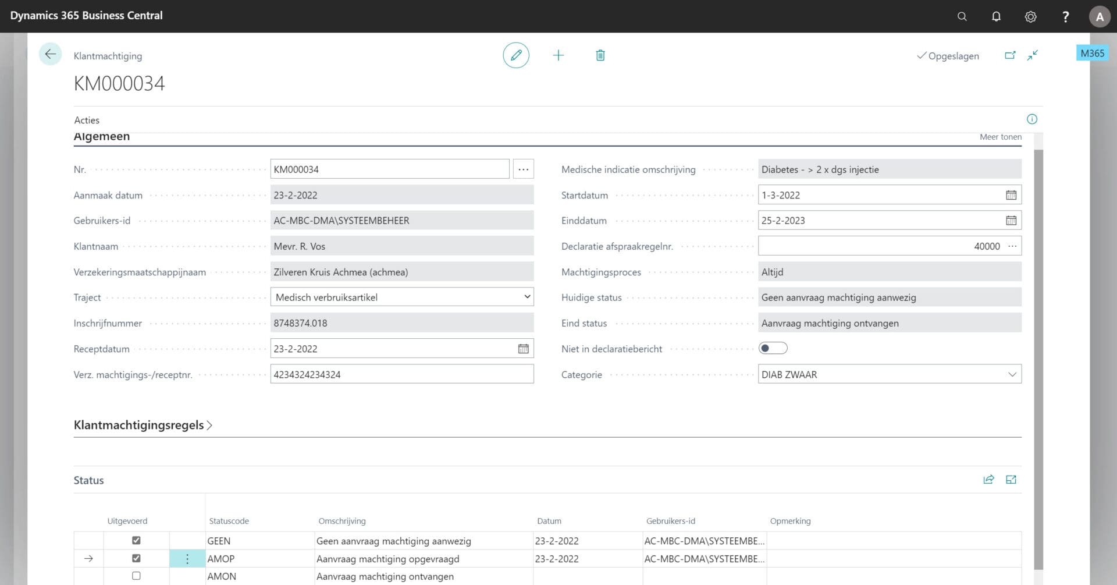Show the info factbox icon
The width and height of the screenshot is (1117, 585).
tap(1032, 119)
